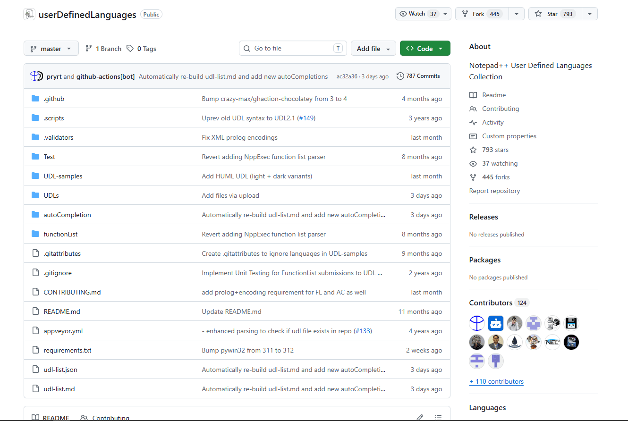The image size is (628, 421).
Task: Click the file icon for .gitattributes
Action: coord(35,253)
